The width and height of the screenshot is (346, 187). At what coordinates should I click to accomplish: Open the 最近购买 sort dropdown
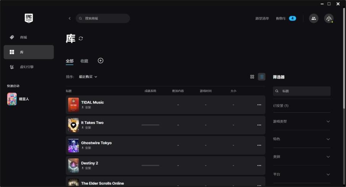tap(88, 77)
